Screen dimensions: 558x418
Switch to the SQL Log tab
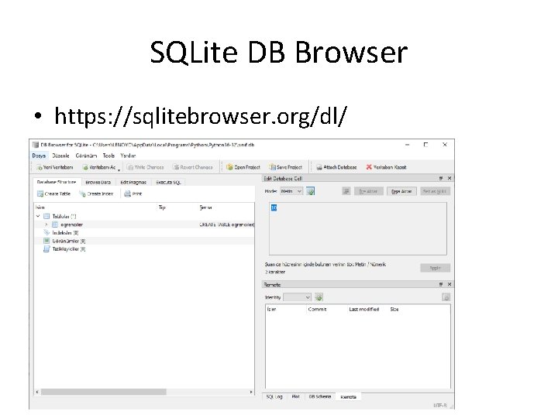[274, 396]
